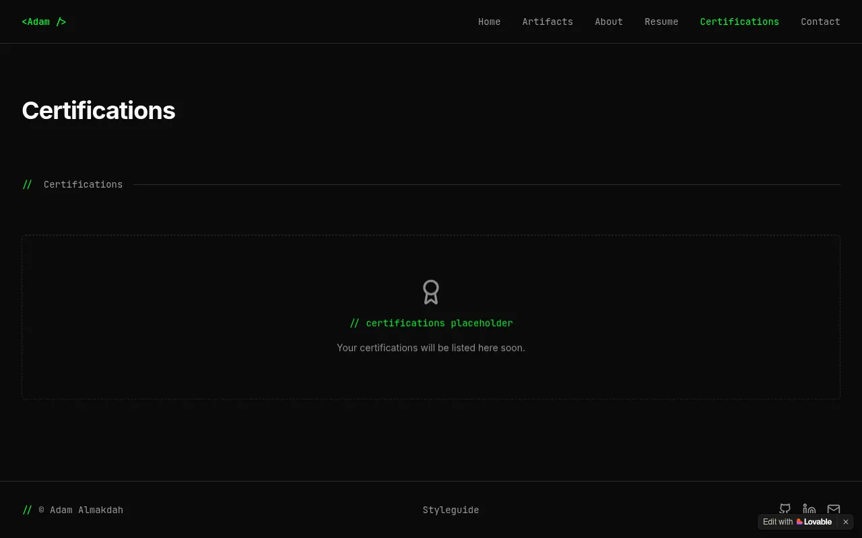862x538 pixels.
Task: Click the Edit with Lovable button
Action: [797, 522]
